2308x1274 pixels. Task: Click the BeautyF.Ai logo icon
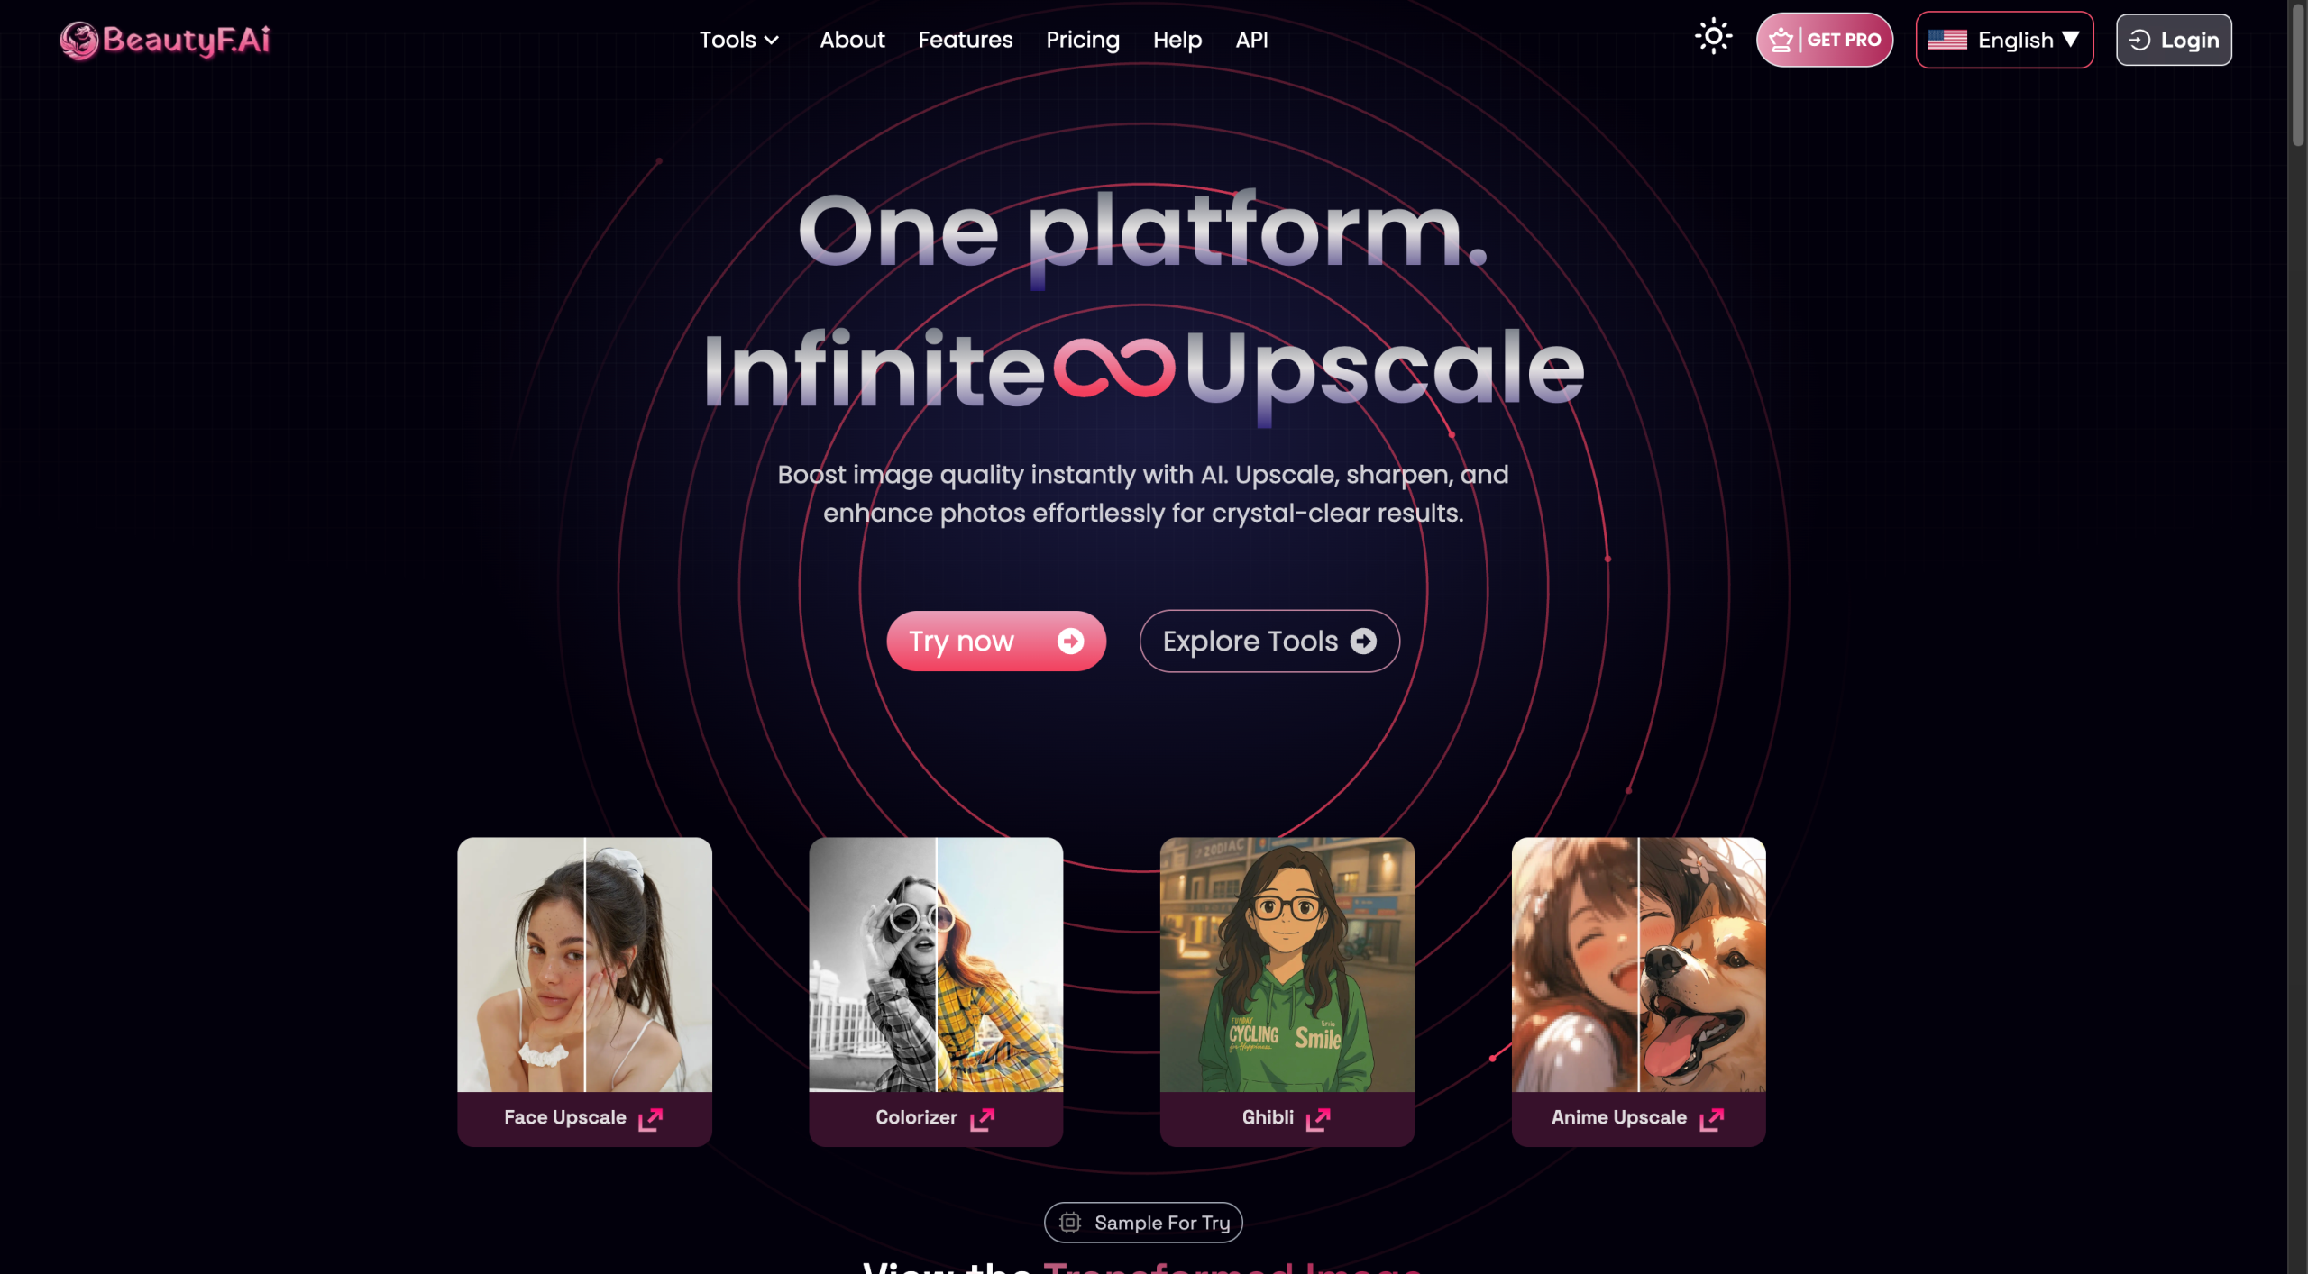click(x=78, y=41)
